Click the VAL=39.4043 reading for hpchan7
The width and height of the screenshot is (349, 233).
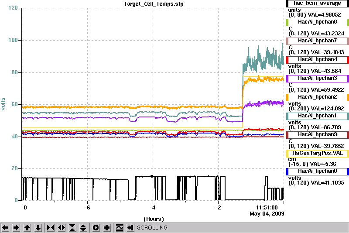(328, 52)
